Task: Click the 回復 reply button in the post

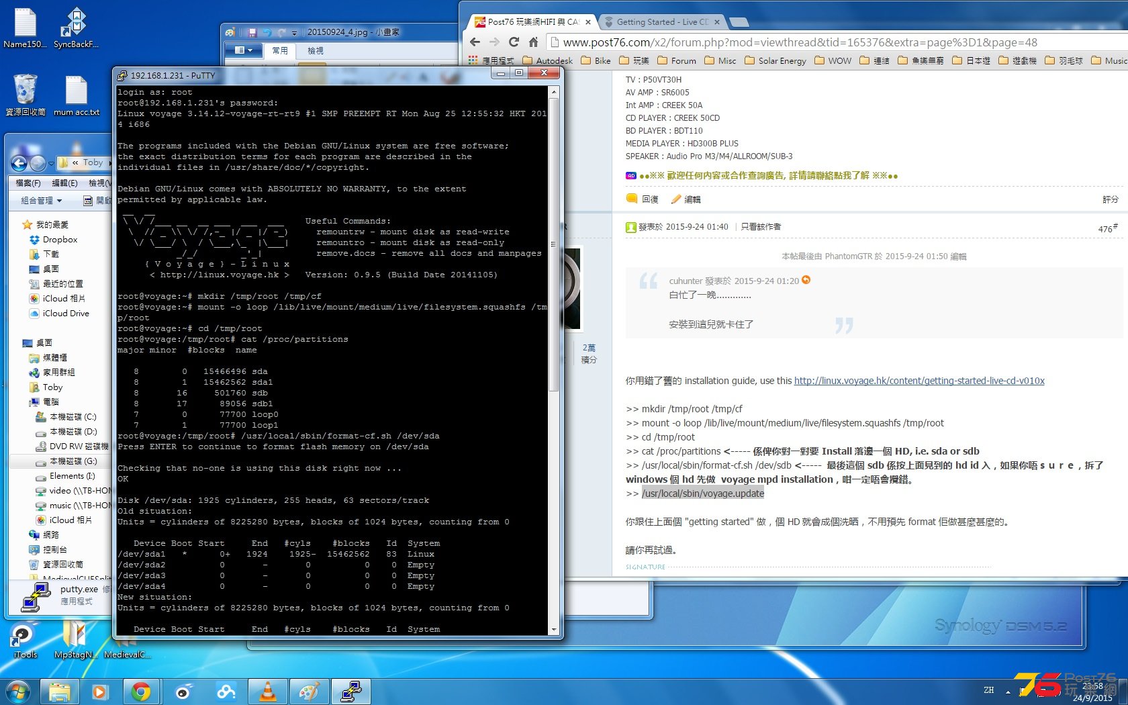Action: (x=642, y=199)
